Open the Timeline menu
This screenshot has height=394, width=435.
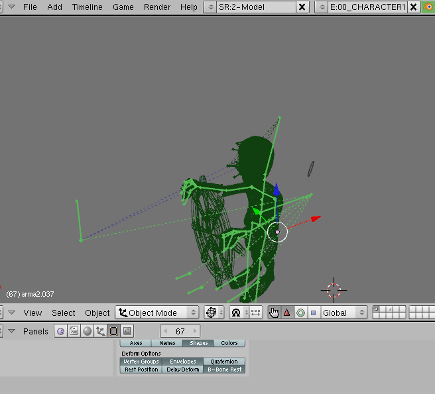click(x=87, y=7)
